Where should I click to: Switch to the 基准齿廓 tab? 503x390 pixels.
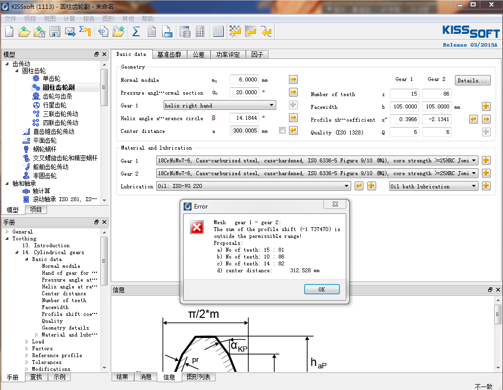169,54
